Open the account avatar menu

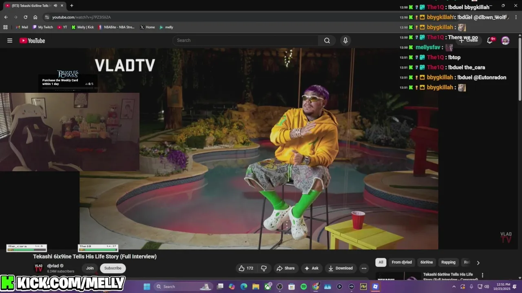point(505,40)
